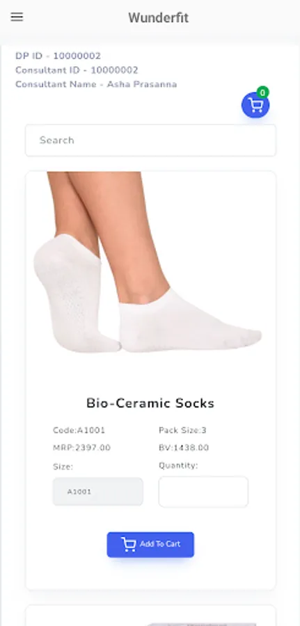The image size is (300, 626).
Task: Click the Consultant Name Asha Prasanna text
Action: tap(96, 85)
